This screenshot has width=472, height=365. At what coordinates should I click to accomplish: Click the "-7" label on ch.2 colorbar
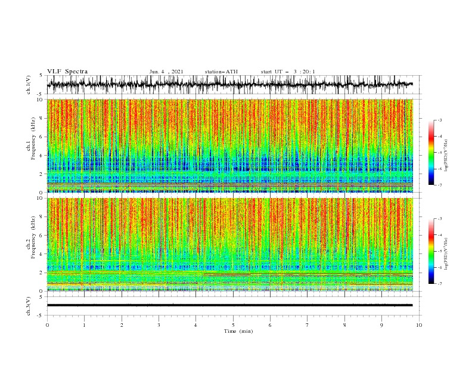pos(440,283)
